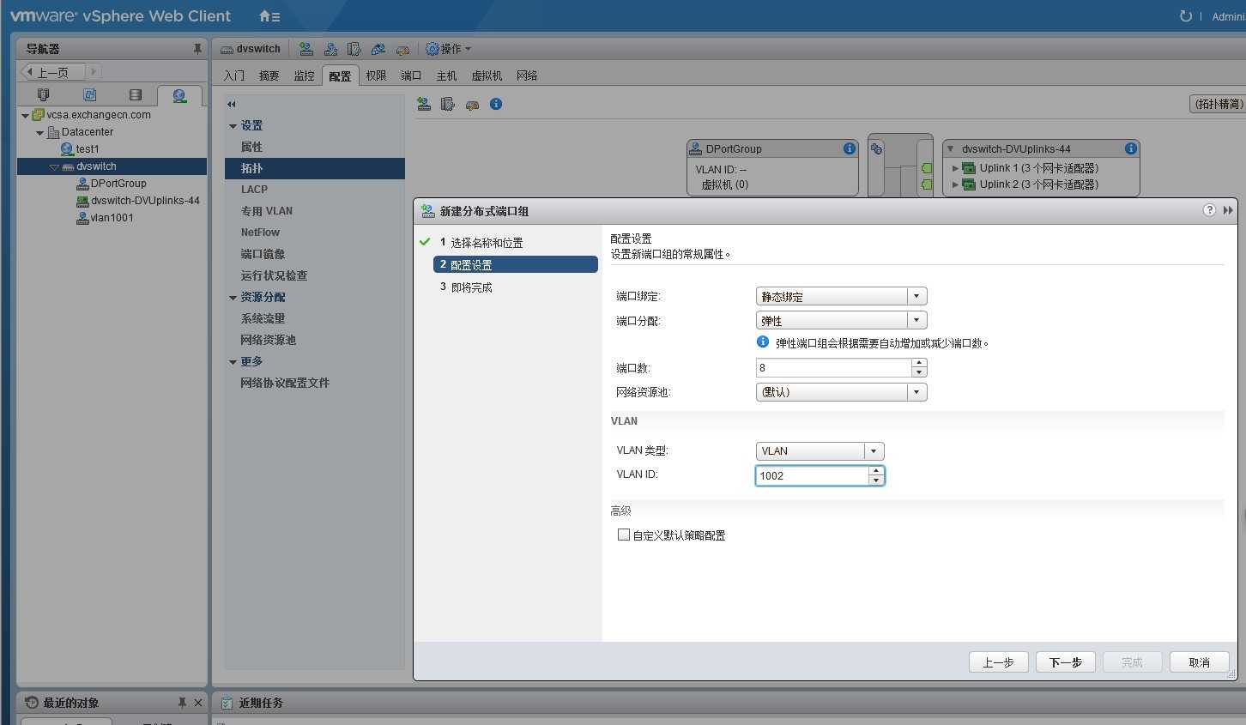Image resolution: width=1246 pixels, height=725 pixels.
Task: Open help for new distributed port group dialog
Action: pos(1209,210)
